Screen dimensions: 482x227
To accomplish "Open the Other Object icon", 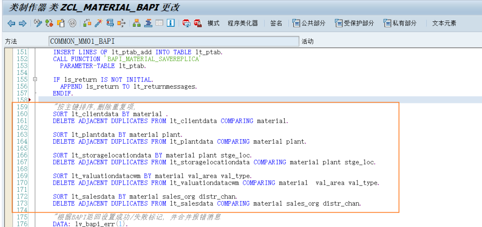I will [x=61, y=23].
